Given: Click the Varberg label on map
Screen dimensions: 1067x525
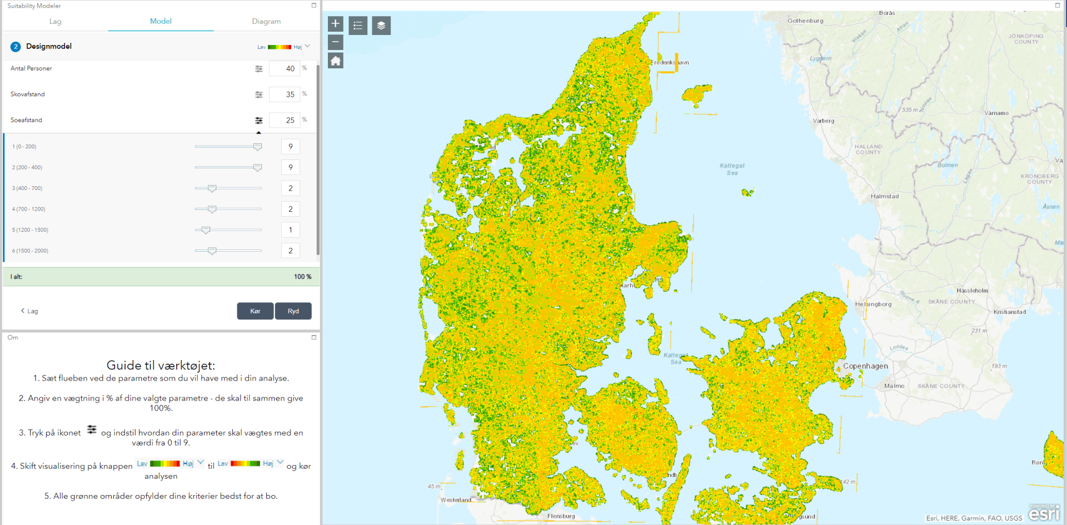Looking at the screenshot, I should [x=824, y=121].
